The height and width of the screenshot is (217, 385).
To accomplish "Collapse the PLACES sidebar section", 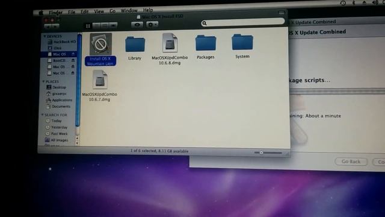I will 44,81.
